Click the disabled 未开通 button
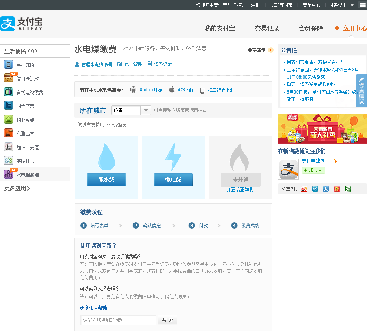367x334 pixels. [241, 180]
